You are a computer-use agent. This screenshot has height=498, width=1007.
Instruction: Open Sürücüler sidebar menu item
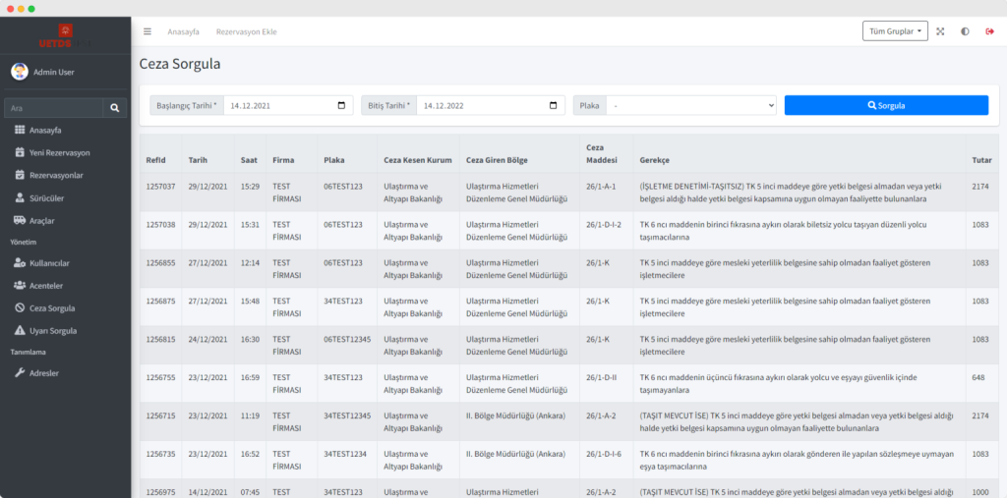[47, 197]
